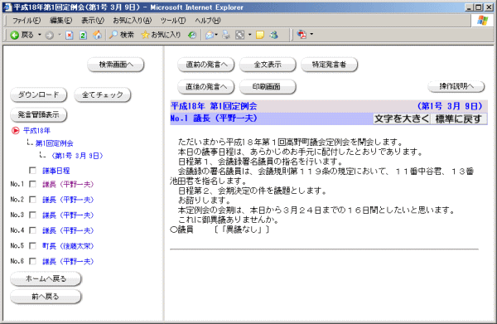
Task: Click the ダウンロード button
Action: coord(38,94)
